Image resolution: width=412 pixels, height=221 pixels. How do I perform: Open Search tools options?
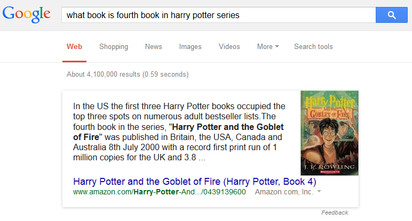pyautogui.click(x=313, y=46)
